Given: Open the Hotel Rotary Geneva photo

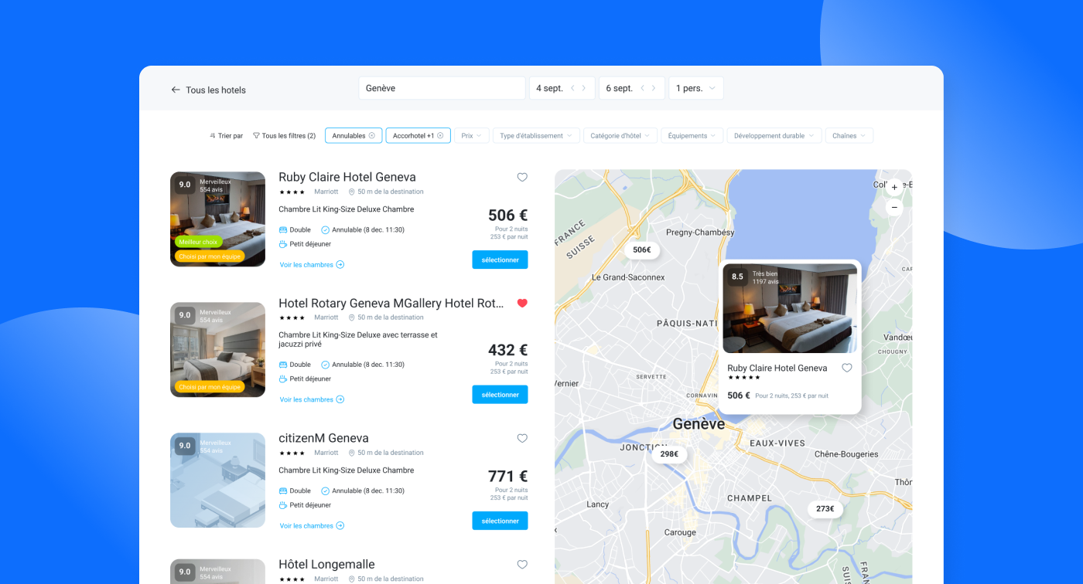Looking at the screenshot, I should click(217, 350).
